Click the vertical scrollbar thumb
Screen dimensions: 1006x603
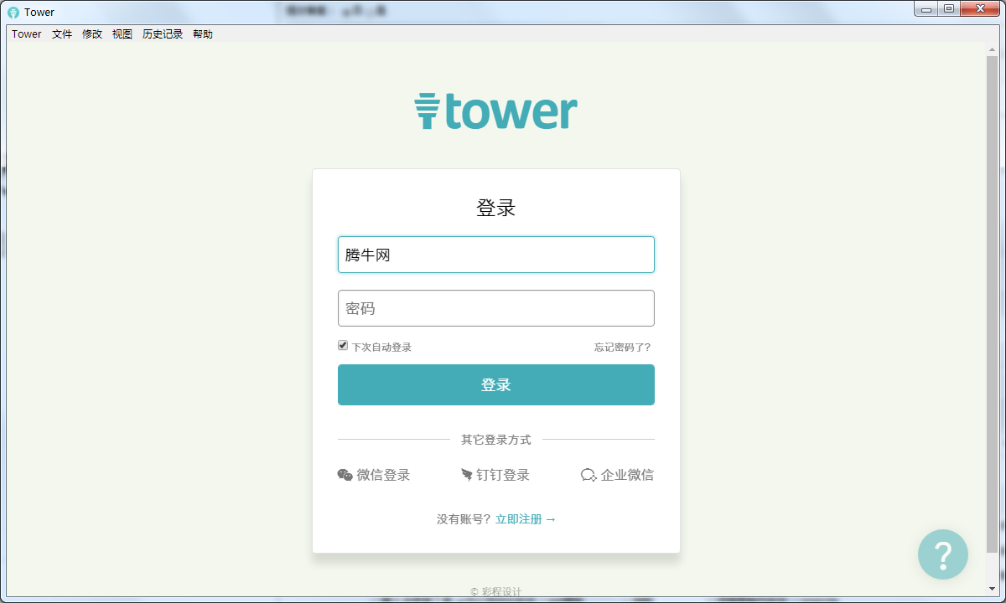point(993,303)
